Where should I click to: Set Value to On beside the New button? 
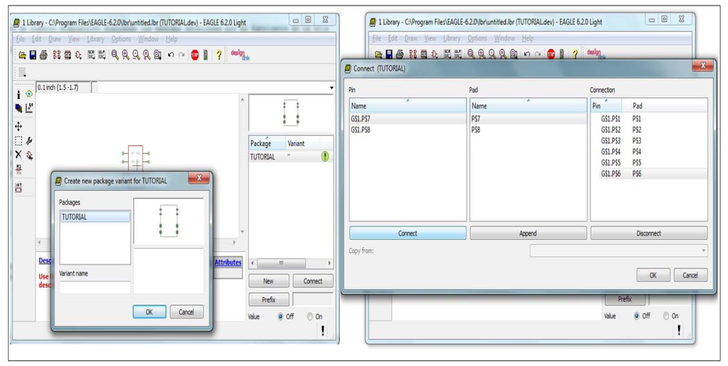click(310, 316)
